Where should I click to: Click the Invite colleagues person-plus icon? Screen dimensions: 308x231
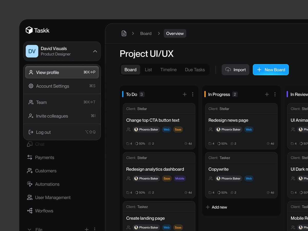tap(31, 116)
